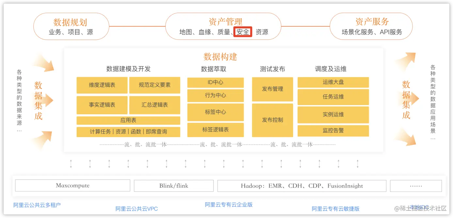
Task: Select the 规范定义要素 block
Action: [155, 85]
